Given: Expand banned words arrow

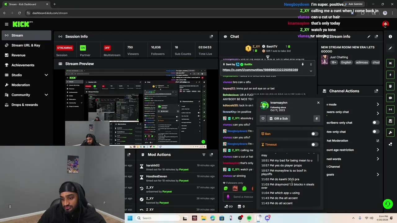Looking at the screenshot, I should click(x=378, y=159).
